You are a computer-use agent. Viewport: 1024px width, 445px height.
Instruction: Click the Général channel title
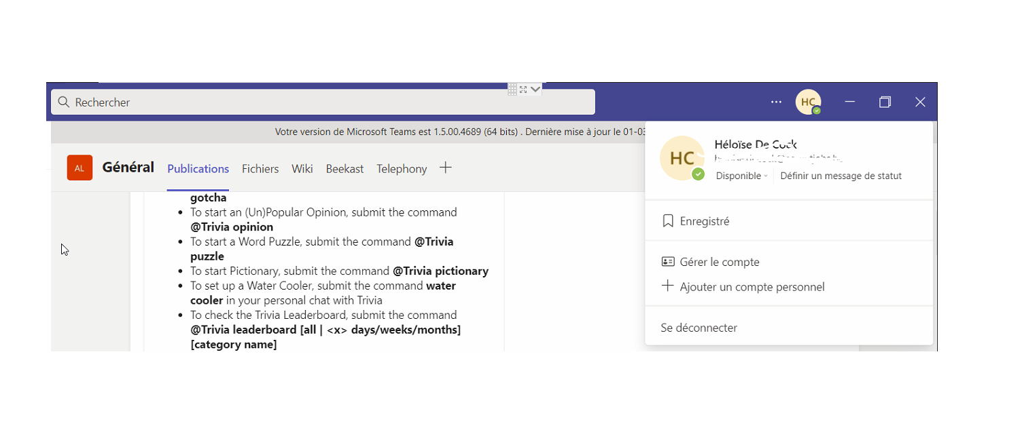(128, 168)
